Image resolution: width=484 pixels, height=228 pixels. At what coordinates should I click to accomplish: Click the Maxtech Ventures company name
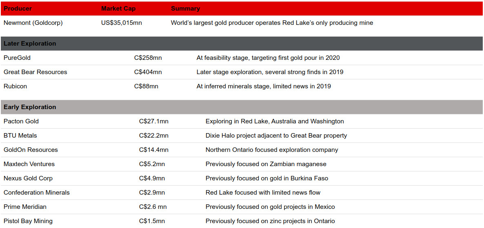pos(29,164)
